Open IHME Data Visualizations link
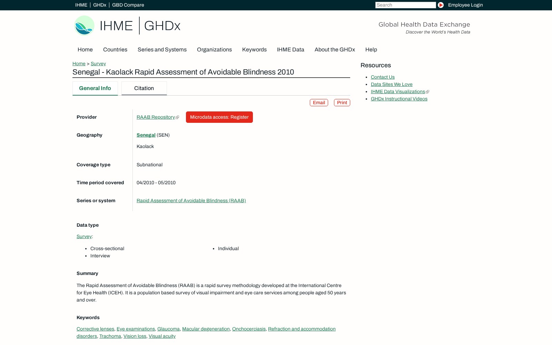The width and height of the screenshot is (552, 345). [x=398, y=92]
